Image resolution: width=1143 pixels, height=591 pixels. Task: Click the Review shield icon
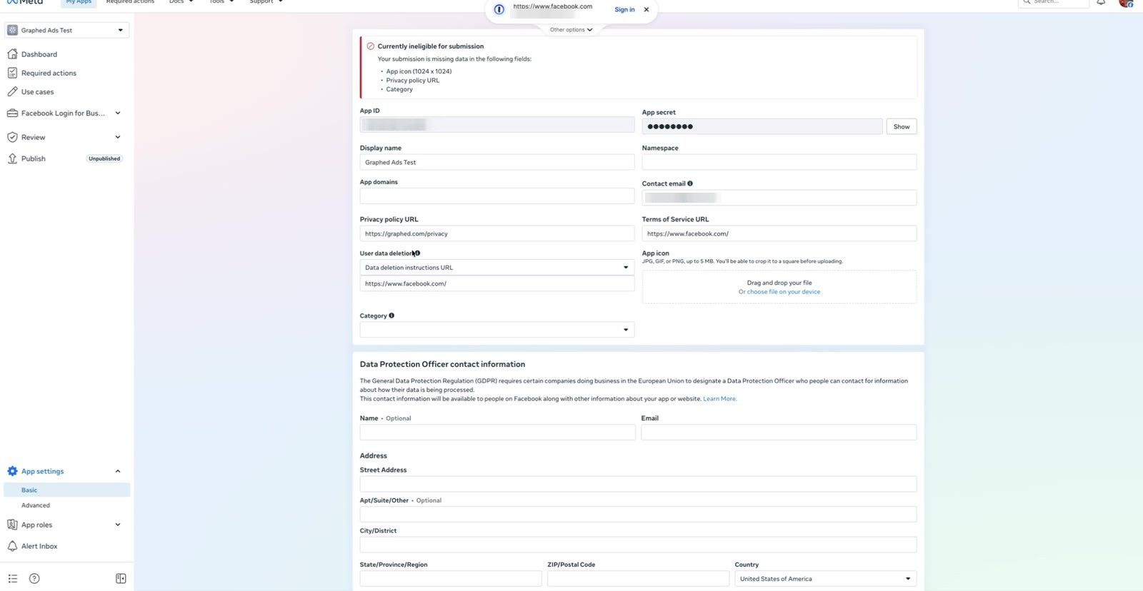(12, 137)
